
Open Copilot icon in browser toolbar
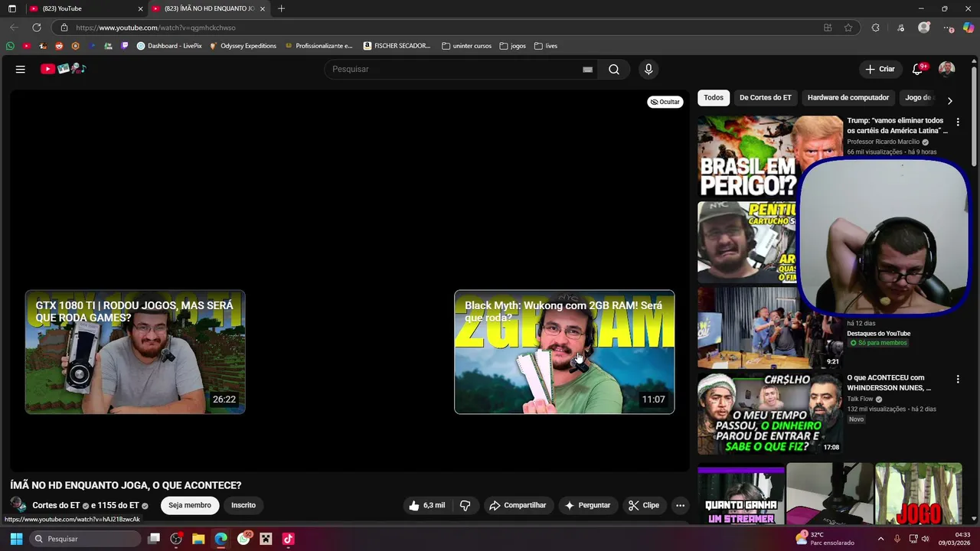pyautogui.click(x=969, y=28)
